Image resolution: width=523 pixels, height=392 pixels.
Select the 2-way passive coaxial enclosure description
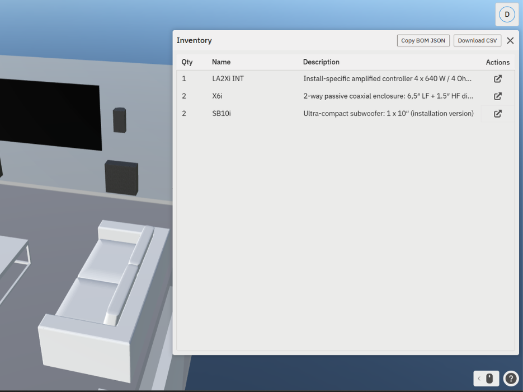(388, 96)
